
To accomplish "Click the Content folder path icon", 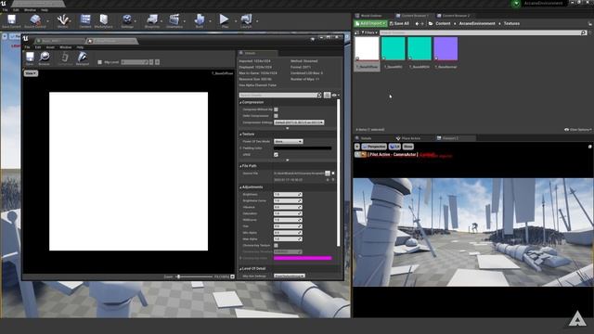I will pos(431,23).
